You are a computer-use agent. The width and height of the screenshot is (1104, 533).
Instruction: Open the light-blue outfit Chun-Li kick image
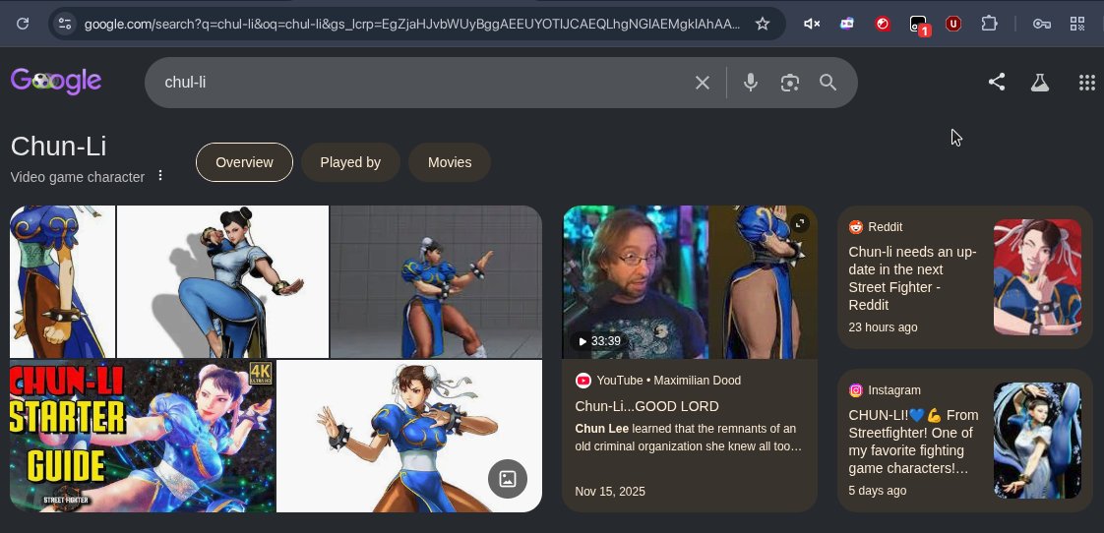[x=222, y=281]
